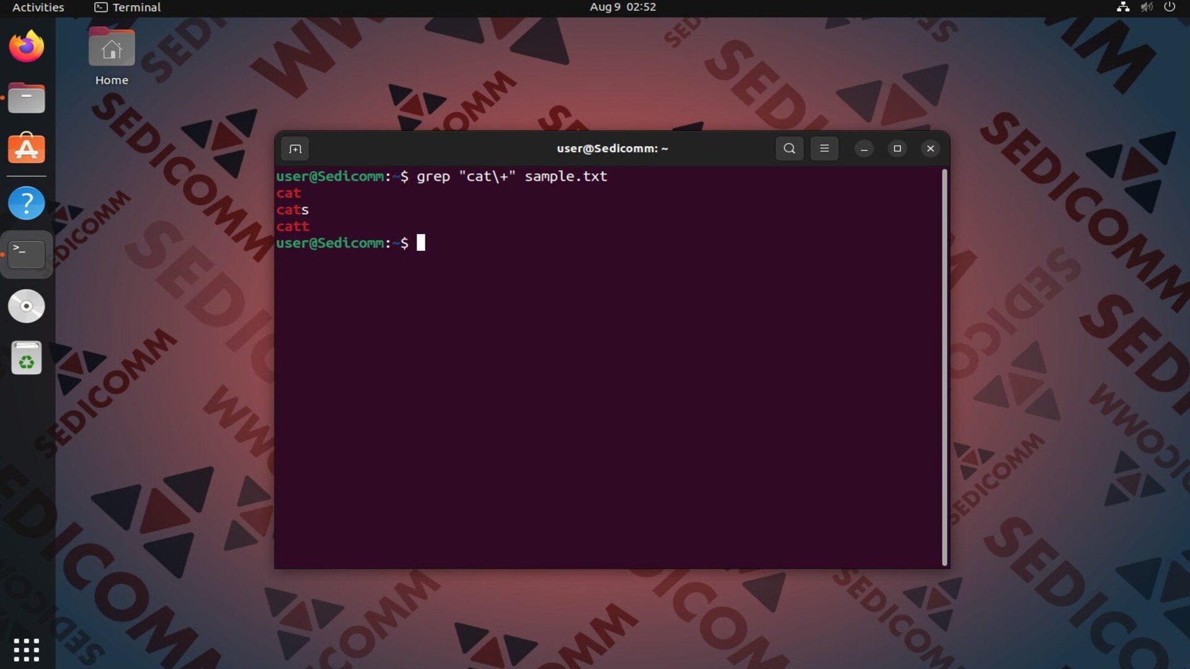Open the disc drive in dock
Viewport: 1190px width, 669px height.
(x=26, y=306)
